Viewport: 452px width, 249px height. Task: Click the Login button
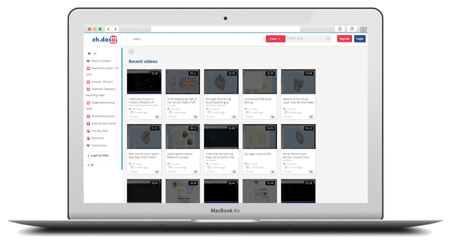pyautogui.click(x=360, y=39)
